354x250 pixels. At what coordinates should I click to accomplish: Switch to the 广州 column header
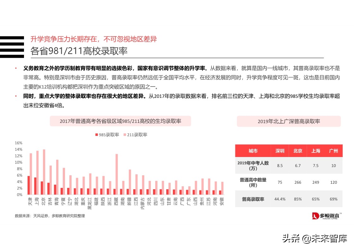coord(333,151)
